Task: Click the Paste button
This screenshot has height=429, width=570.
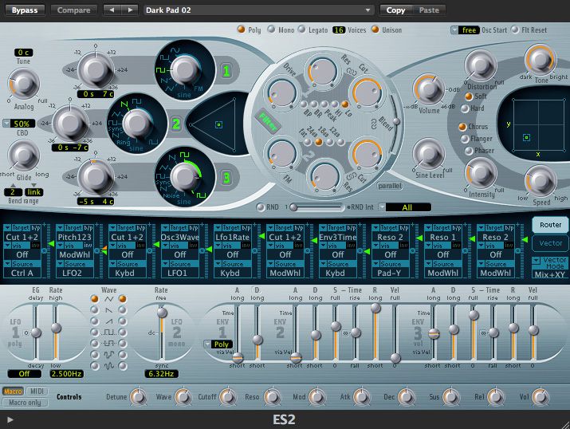Action: click(429, 10)
